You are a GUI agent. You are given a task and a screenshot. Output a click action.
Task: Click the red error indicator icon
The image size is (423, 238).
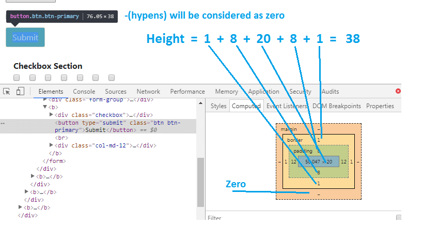tap(398, 91)
